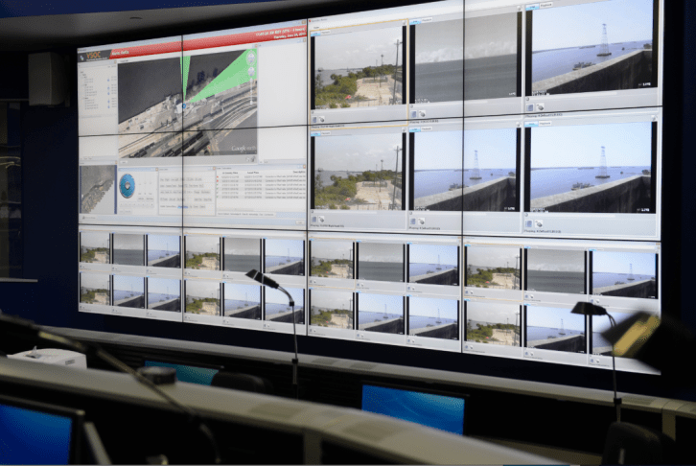
Task: Open Live tab on top-right tower feed
Action: [533, 5]
